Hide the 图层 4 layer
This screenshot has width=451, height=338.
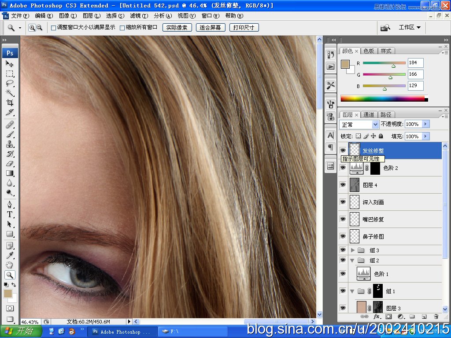[x=343, y=185]
